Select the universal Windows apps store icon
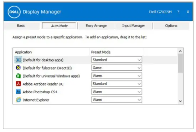 (18, 76)
